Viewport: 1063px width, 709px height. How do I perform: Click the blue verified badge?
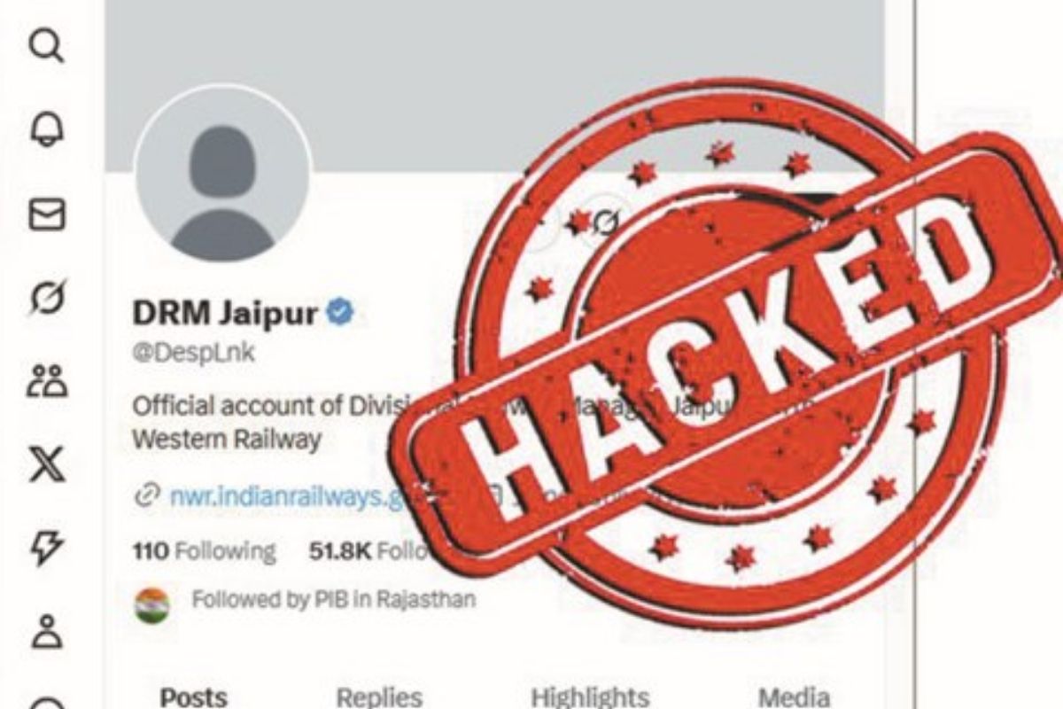[x=340, y=311]
